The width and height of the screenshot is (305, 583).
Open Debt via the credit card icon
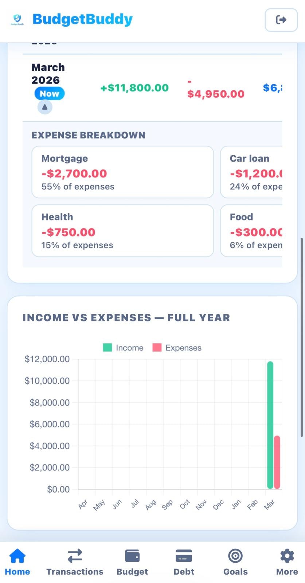tap(184, 556)
